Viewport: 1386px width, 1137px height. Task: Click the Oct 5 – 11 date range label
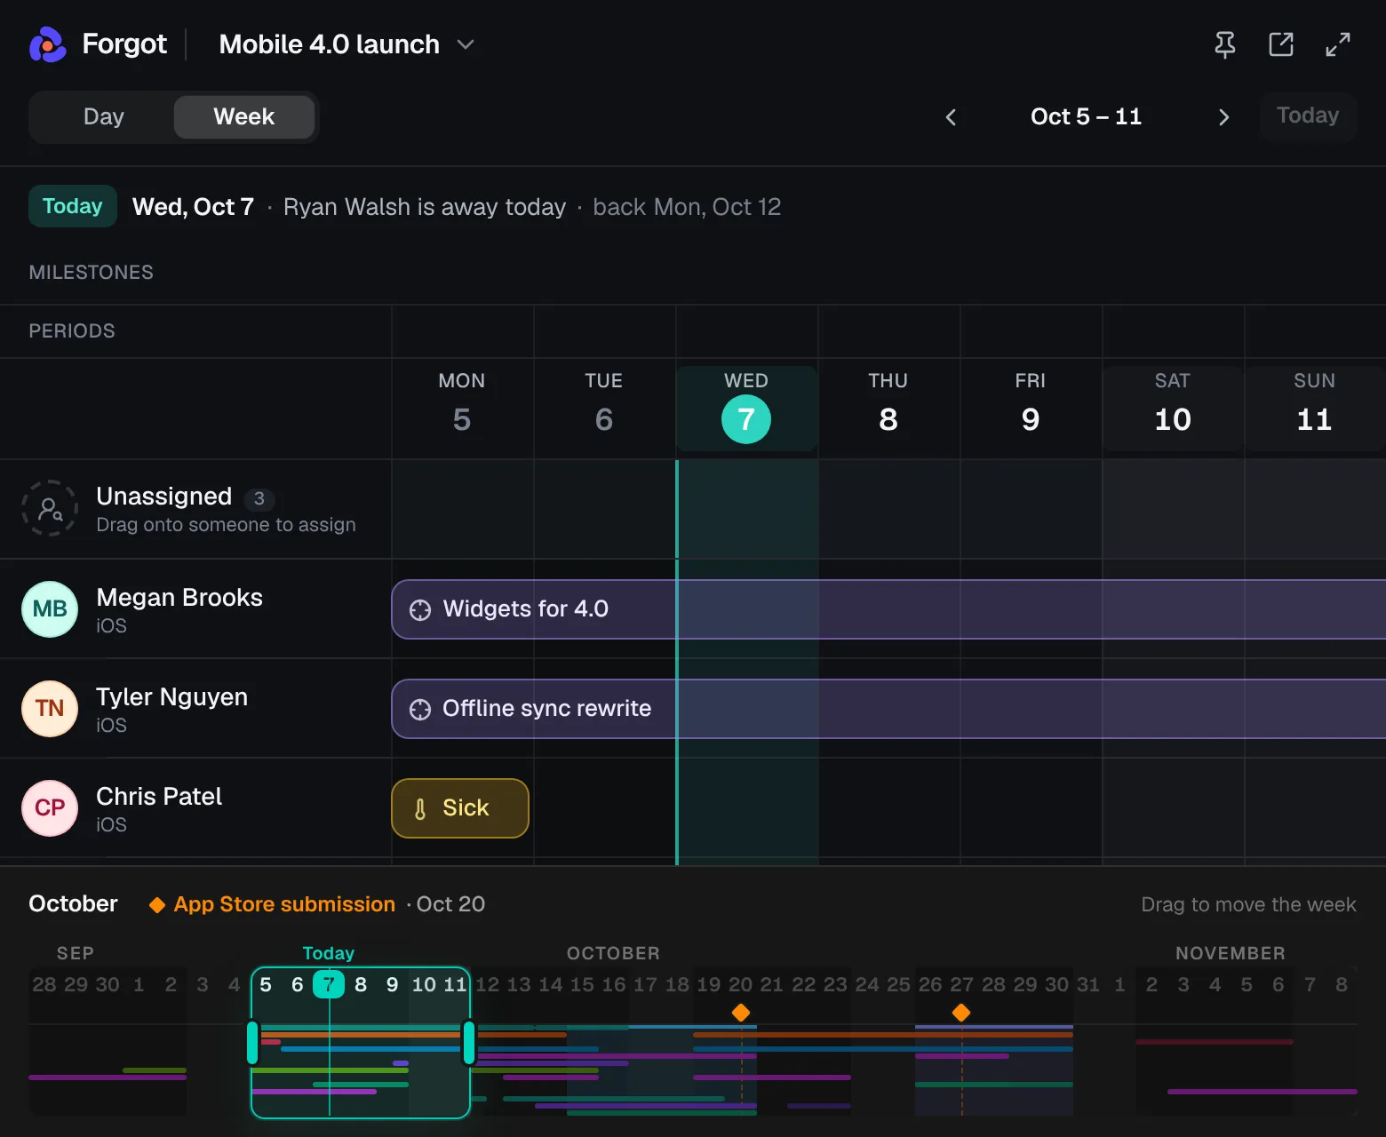coord(1086,116)
